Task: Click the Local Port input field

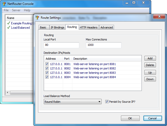Action: 61,45
